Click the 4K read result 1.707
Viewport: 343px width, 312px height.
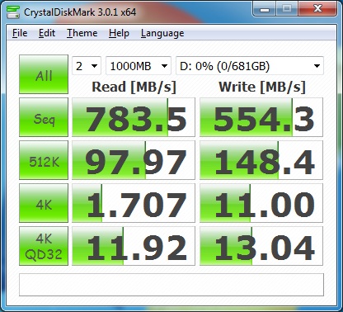pos(134,203)
